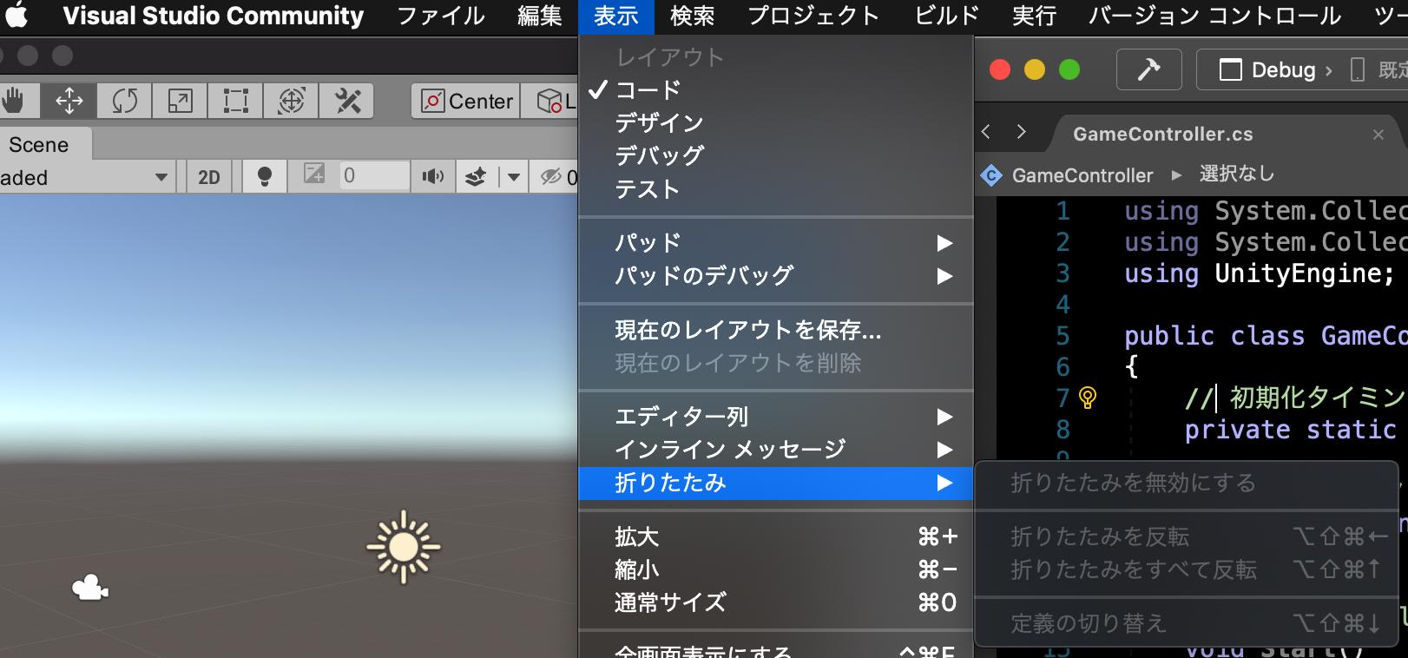Open the Visual Studio Community menu
1408x658 pixels.
click(x=214, y=16)
